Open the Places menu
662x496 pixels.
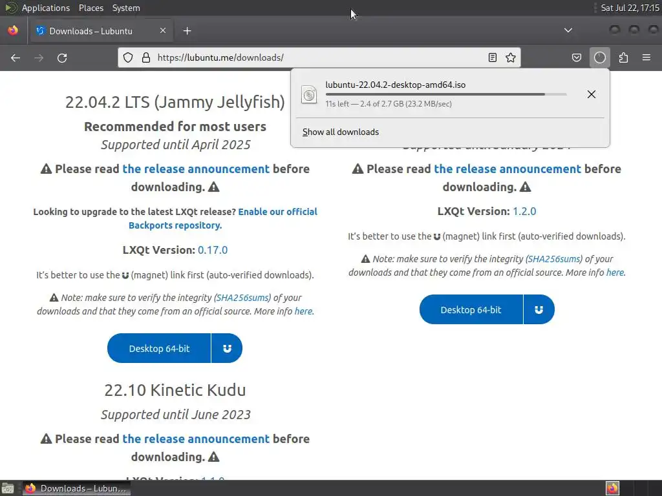pos(91,8)
